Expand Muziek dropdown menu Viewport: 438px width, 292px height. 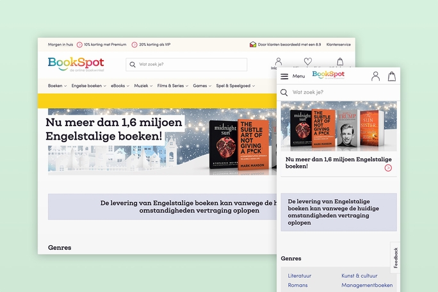[143, 86]
